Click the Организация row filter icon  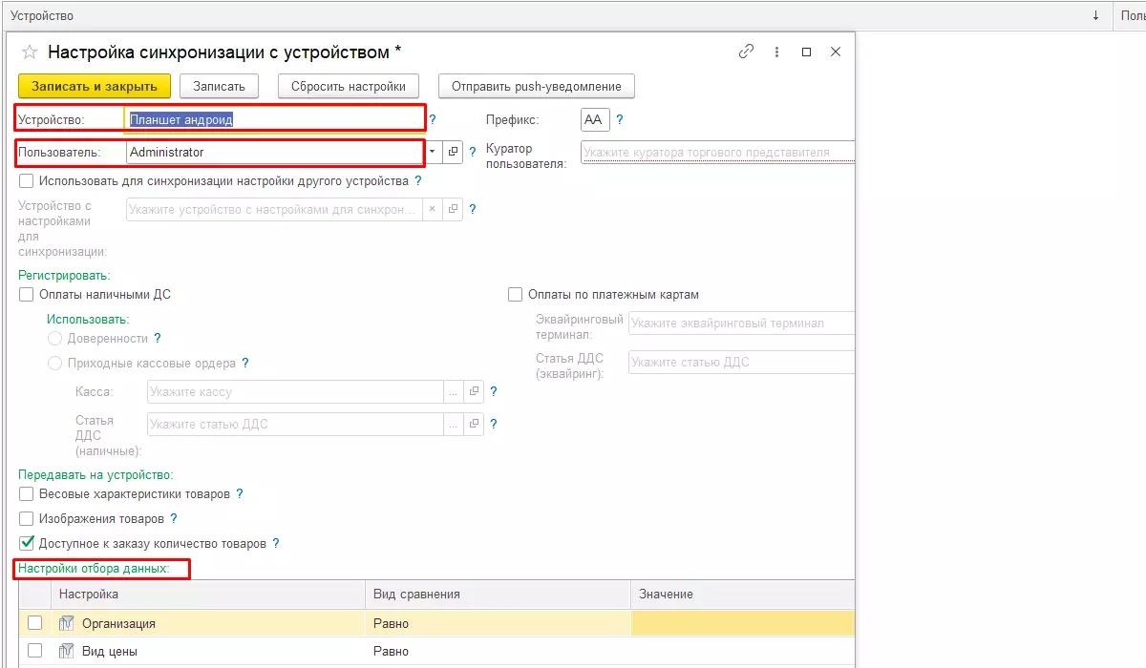pos(67,623)
